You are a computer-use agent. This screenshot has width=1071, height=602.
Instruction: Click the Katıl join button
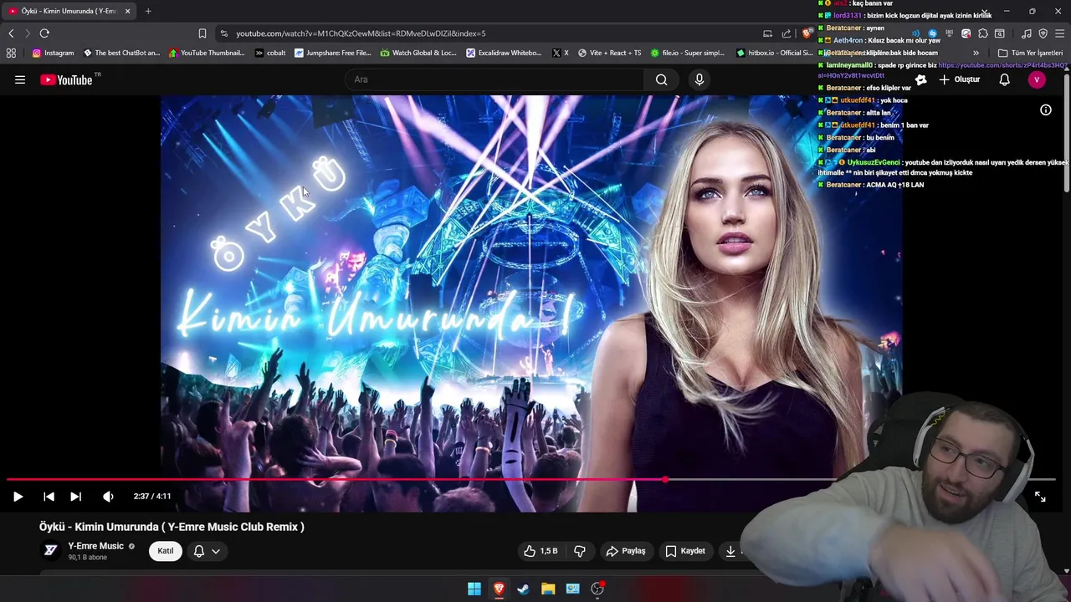pyautogui.click(x=166, y=551)
